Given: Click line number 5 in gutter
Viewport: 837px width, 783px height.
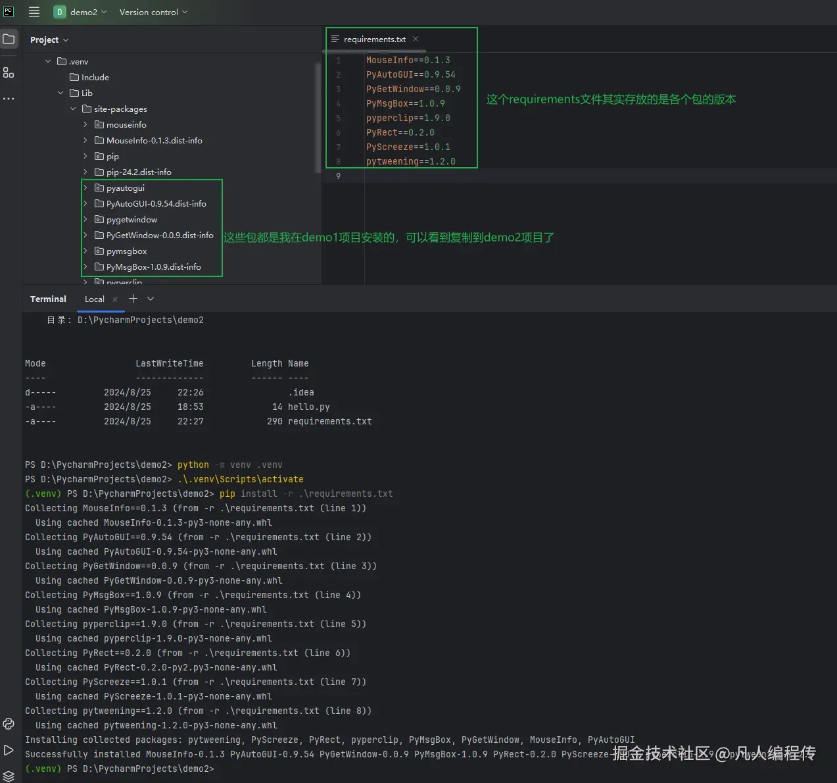Looking at the screenshot, I should (x=338, y=118).
